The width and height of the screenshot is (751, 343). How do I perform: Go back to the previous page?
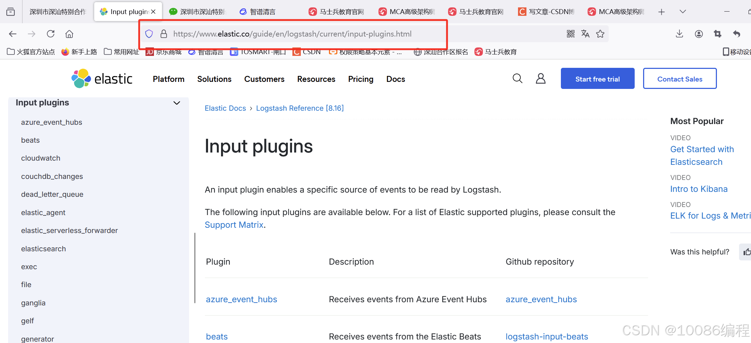pyautogui.click(x=13, y=34)
